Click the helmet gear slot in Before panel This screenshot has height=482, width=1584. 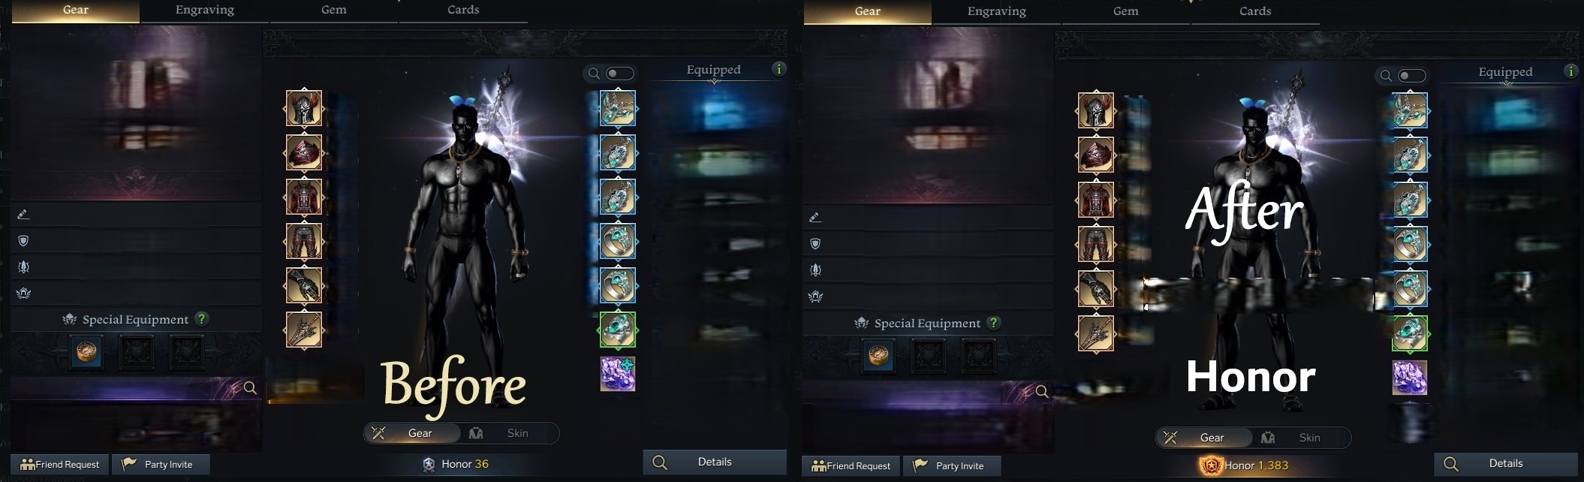tap(304, 109)
